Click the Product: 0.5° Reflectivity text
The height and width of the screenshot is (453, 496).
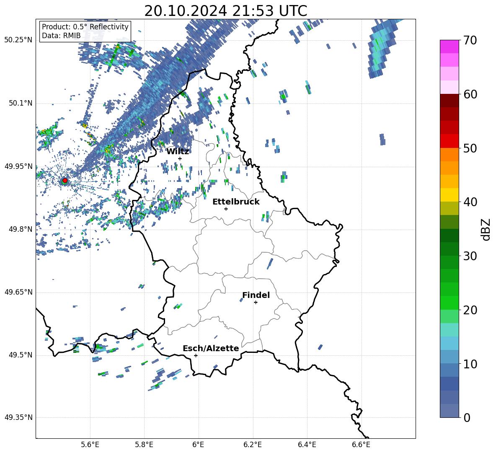85,27
